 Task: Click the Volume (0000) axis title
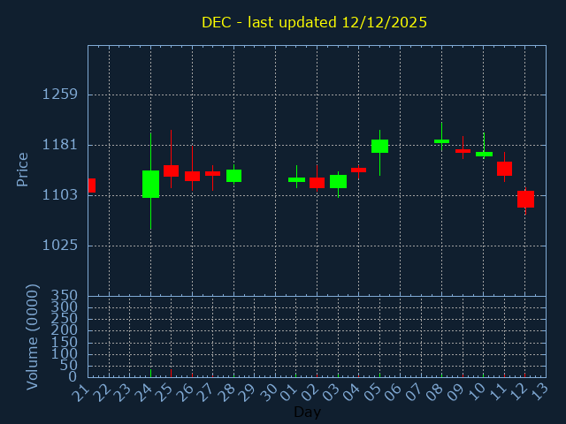[x=32, y=337]
